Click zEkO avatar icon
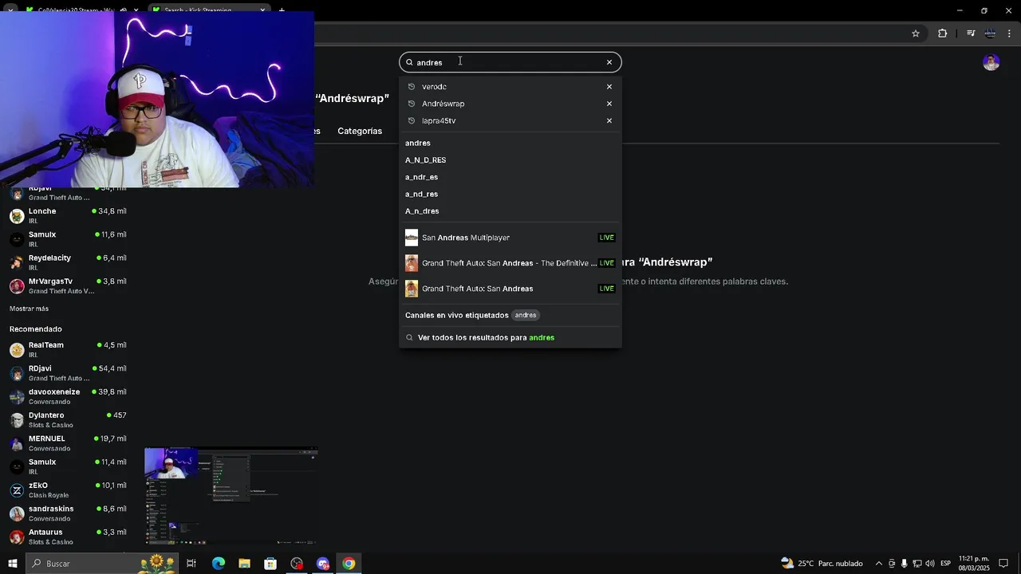 point(17,490)
